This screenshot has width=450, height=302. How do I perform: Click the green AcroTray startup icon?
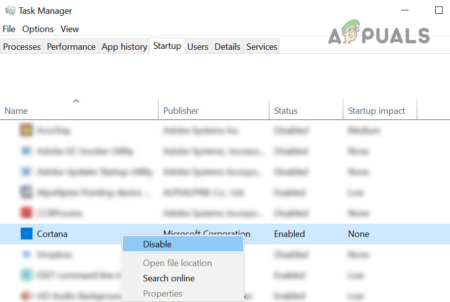pyautogui.click(x=26, y=130)
